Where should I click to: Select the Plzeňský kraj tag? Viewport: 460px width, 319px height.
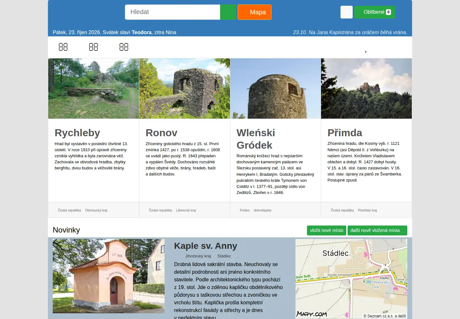pos(367,210)
